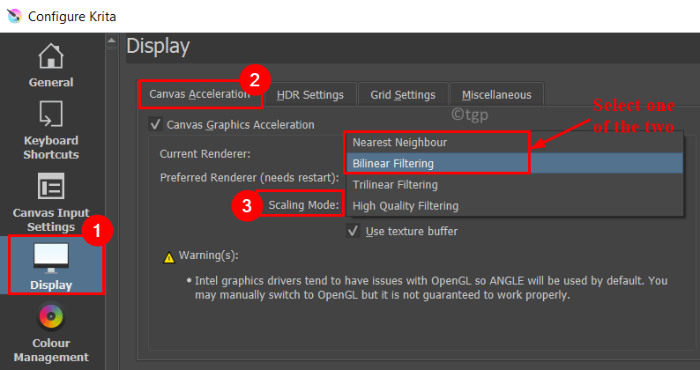
Task: Open Colour Management wheel icon
Action: point(51,316)
